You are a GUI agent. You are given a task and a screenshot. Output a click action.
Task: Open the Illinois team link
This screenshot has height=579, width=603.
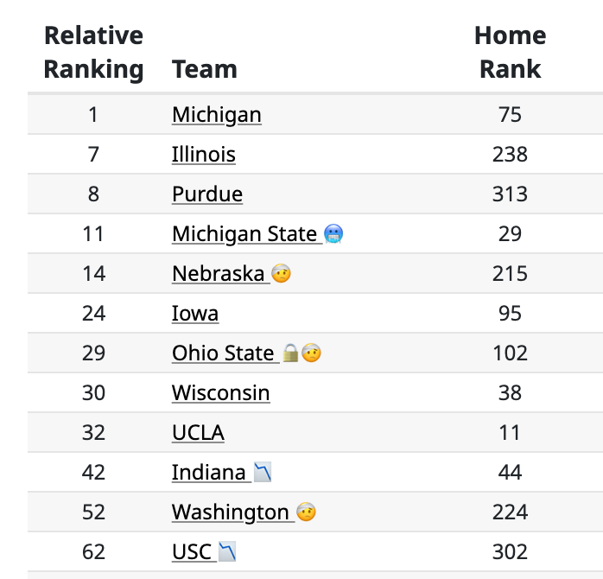(203, 155)
